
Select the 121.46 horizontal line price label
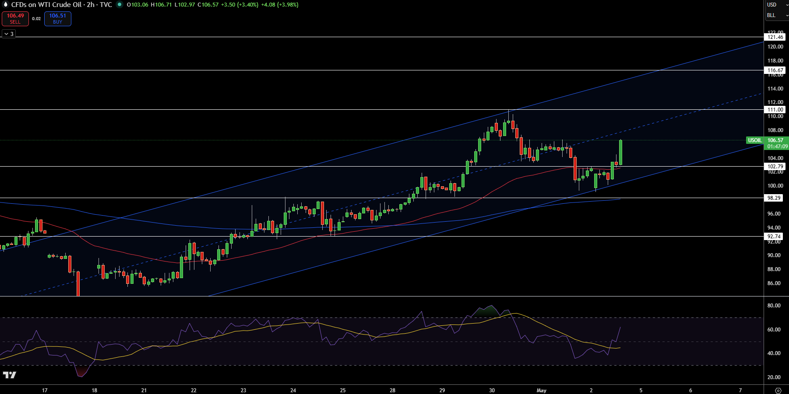coord(775,37)
